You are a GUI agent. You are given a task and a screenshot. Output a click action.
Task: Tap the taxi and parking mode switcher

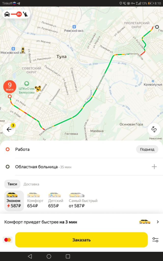[16, 14]
